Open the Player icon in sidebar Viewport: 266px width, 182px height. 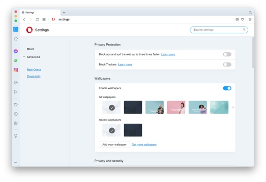pyautogui.click(x=16, y=82)
